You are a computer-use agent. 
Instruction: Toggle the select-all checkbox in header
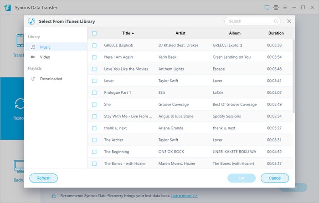click(94, 33)
